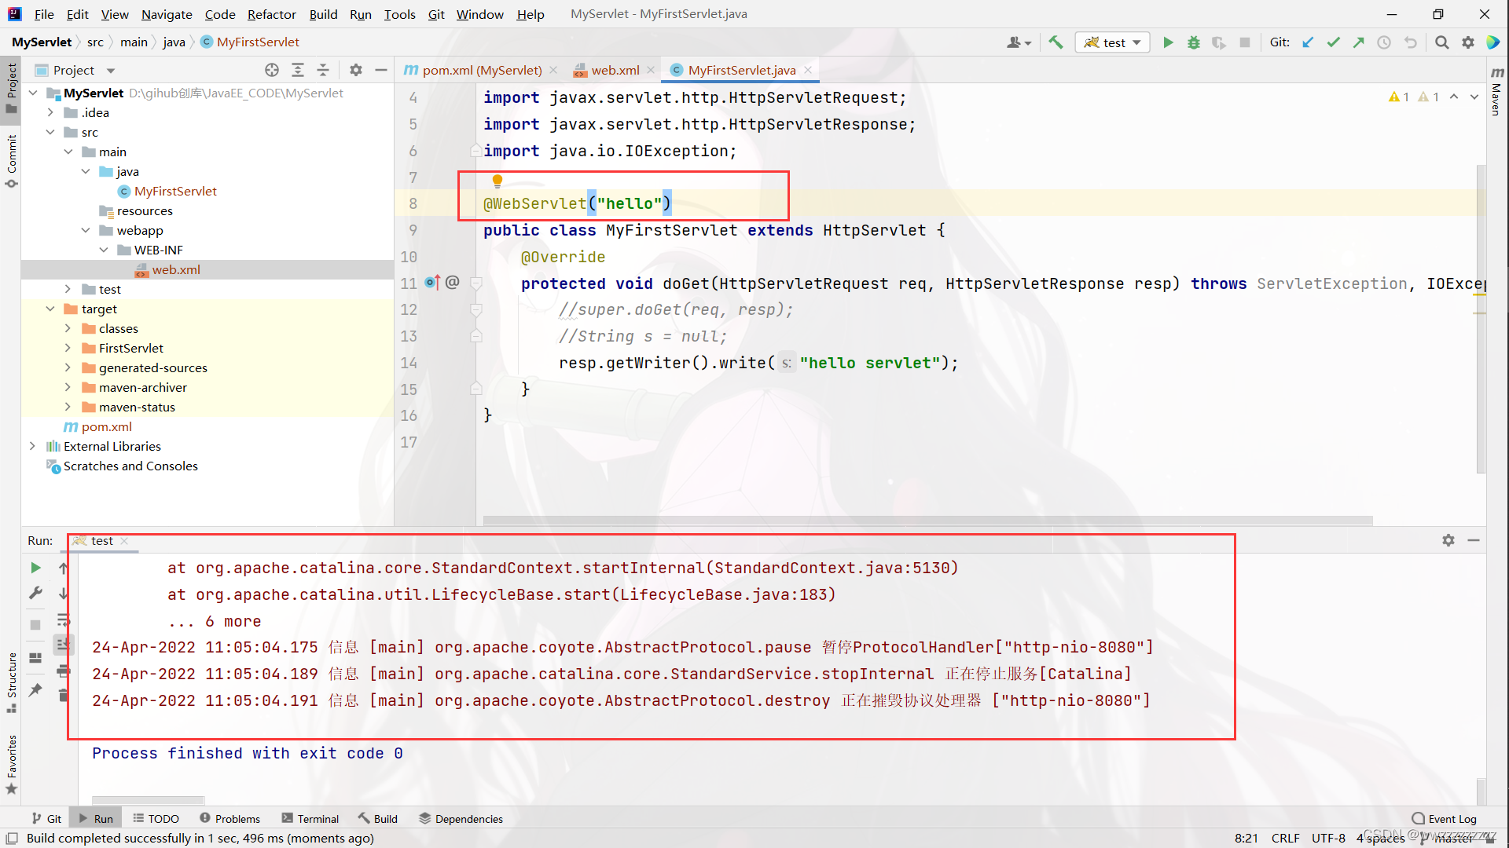
Task: Open Run panel settings gear
Action: click(1448, 540)
